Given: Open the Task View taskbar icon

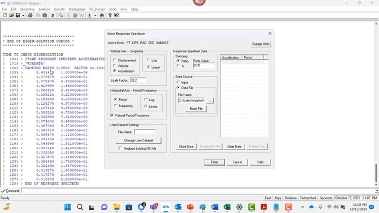Looking at the screenshot, I should click(91, 207).
